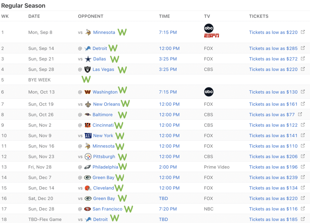This screenshot has width=310, height=223.
Task: Click the Dallas Cowboys star logo
Action: 88,59
